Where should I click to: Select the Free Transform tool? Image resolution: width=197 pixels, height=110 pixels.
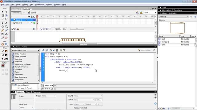pyautogui.click(x=2, y=15)
